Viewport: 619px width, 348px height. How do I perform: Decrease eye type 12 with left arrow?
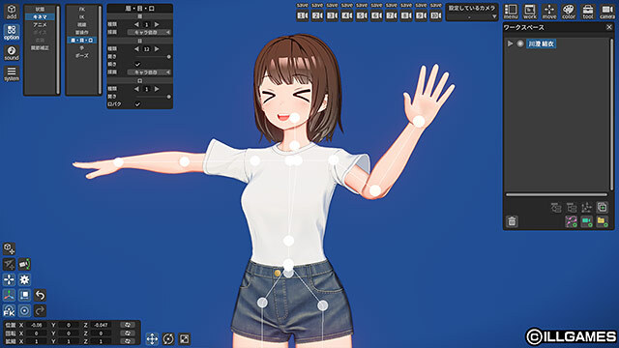click(136, 49)
